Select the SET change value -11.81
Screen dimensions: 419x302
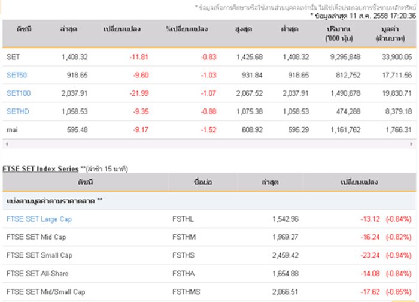[139, 57]
